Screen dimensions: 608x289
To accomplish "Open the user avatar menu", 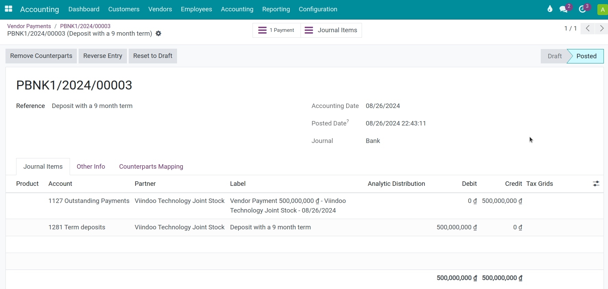I will pos(603,10).
